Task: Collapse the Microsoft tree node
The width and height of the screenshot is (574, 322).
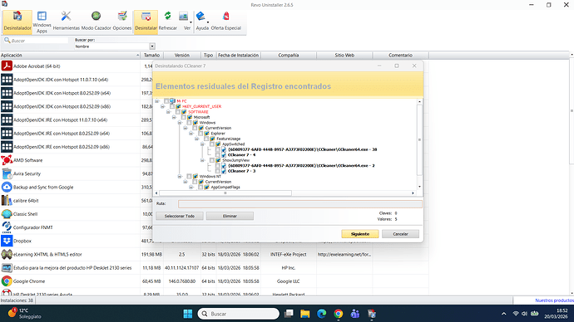Action: click(174, 117)
